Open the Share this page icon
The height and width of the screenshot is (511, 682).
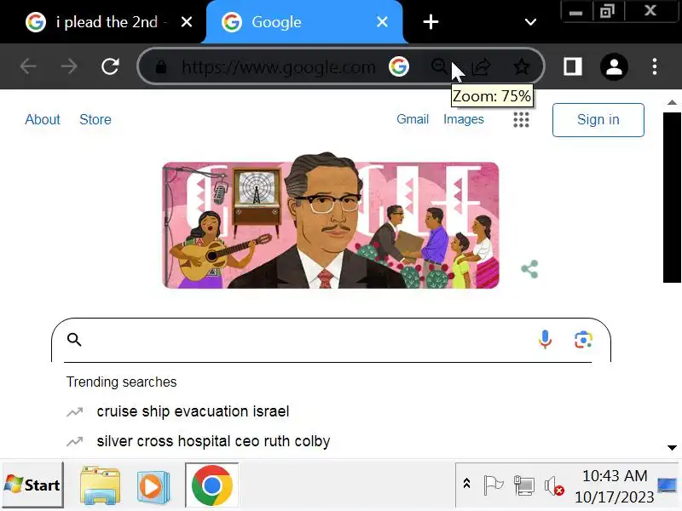tap(482, 67)
